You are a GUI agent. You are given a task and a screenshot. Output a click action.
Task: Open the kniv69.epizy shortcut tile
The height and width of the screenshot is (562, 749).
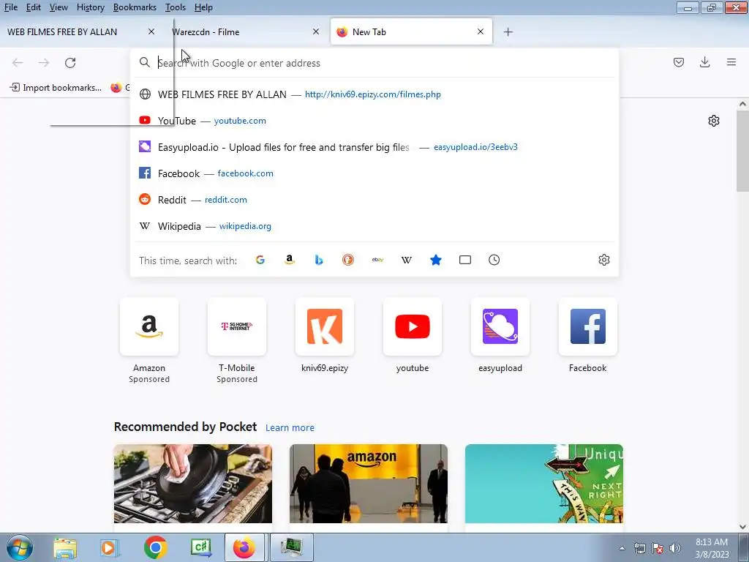coord(325,326)
